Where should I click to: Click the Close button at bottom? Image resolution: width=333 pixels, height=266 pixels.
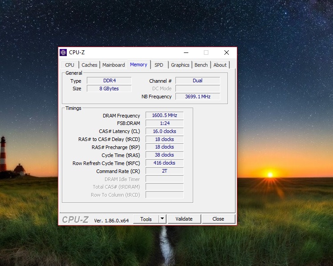[218, 219]
